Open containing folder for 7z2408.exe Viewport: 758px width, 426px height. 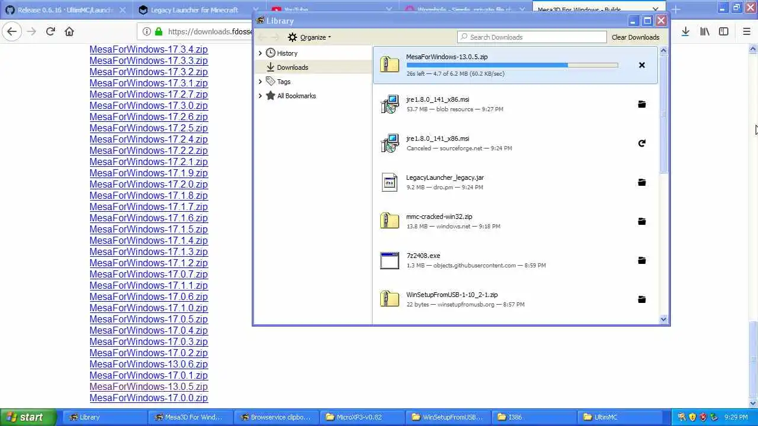641,260
